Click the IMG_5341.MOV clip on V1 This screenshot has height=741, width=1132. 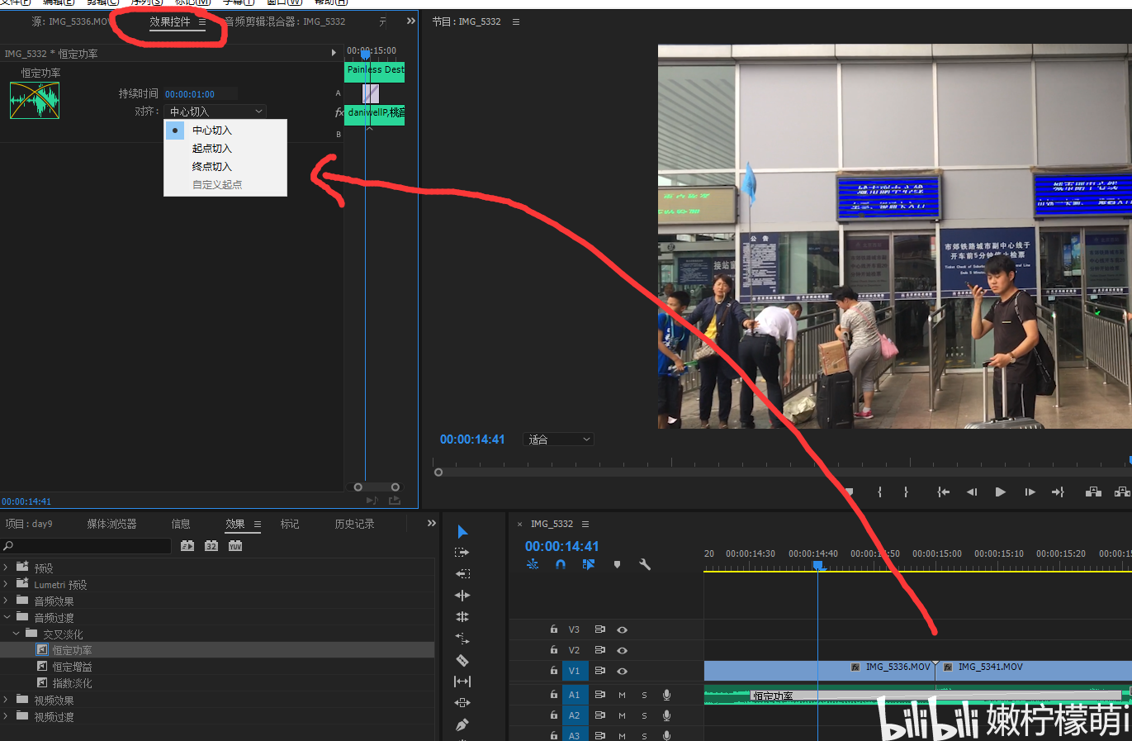click(1034, 671)
